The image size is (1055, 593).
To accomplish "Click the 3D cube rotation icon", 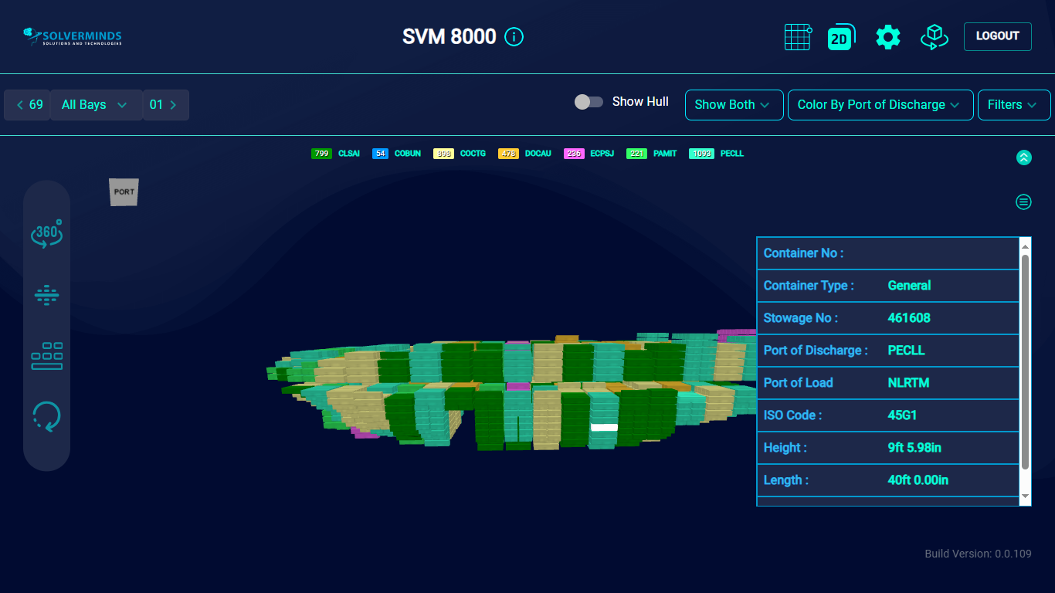I will click(935, 37).
